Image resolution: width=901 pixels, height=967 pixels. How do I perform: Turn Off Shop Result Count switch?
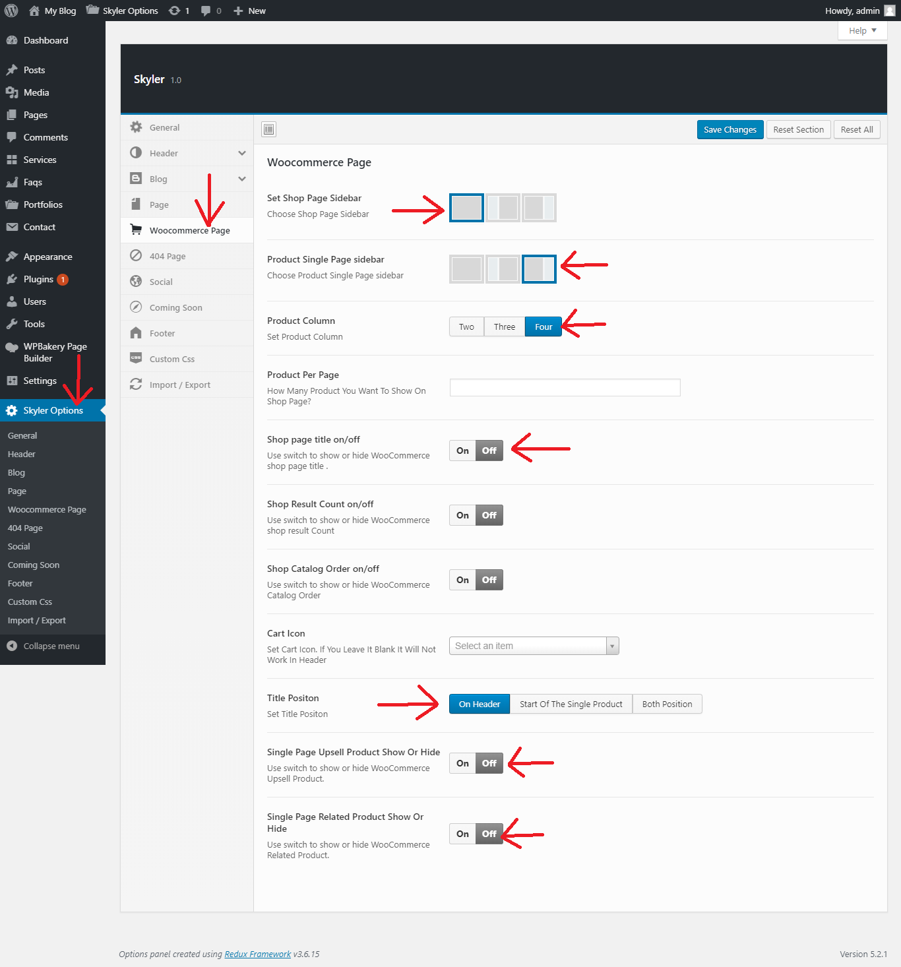click(489, 515)
